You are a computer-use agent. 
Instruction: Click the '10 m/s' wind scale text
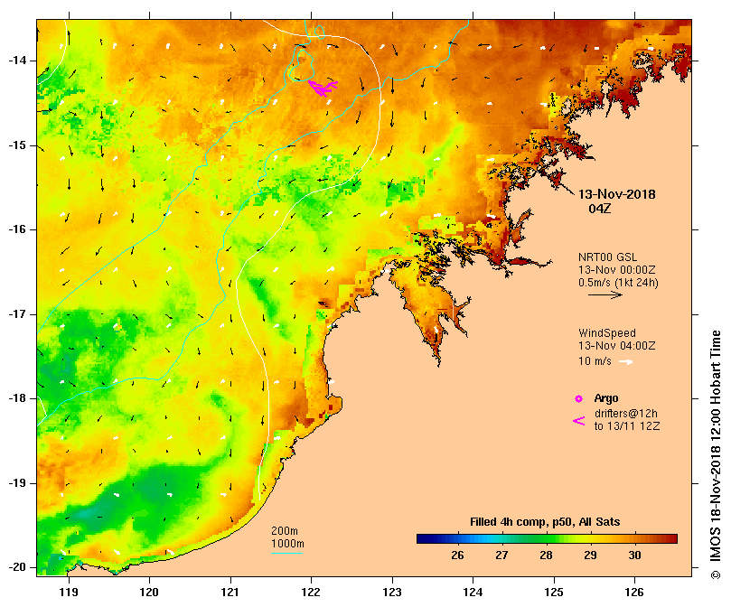(x=595, y=361)
